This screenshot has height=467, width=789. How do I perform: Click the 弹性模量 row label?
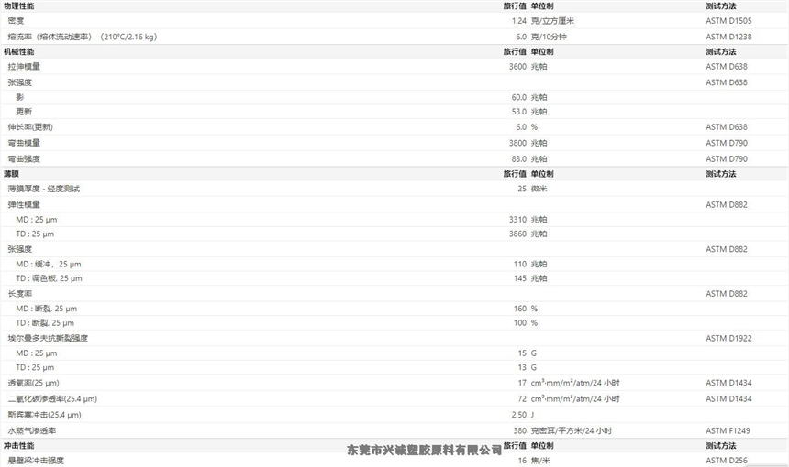point(24,204)
